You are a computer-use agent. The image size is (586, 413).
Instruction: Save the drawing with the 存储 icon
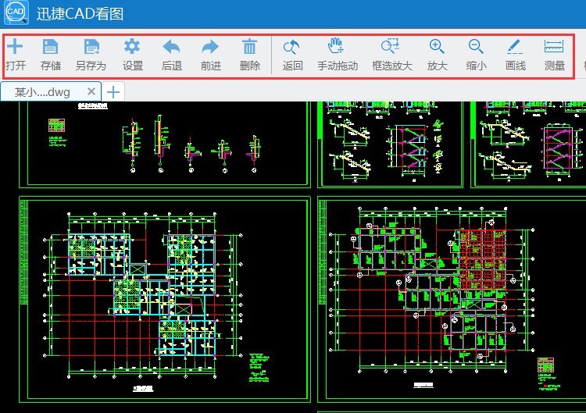51,48
